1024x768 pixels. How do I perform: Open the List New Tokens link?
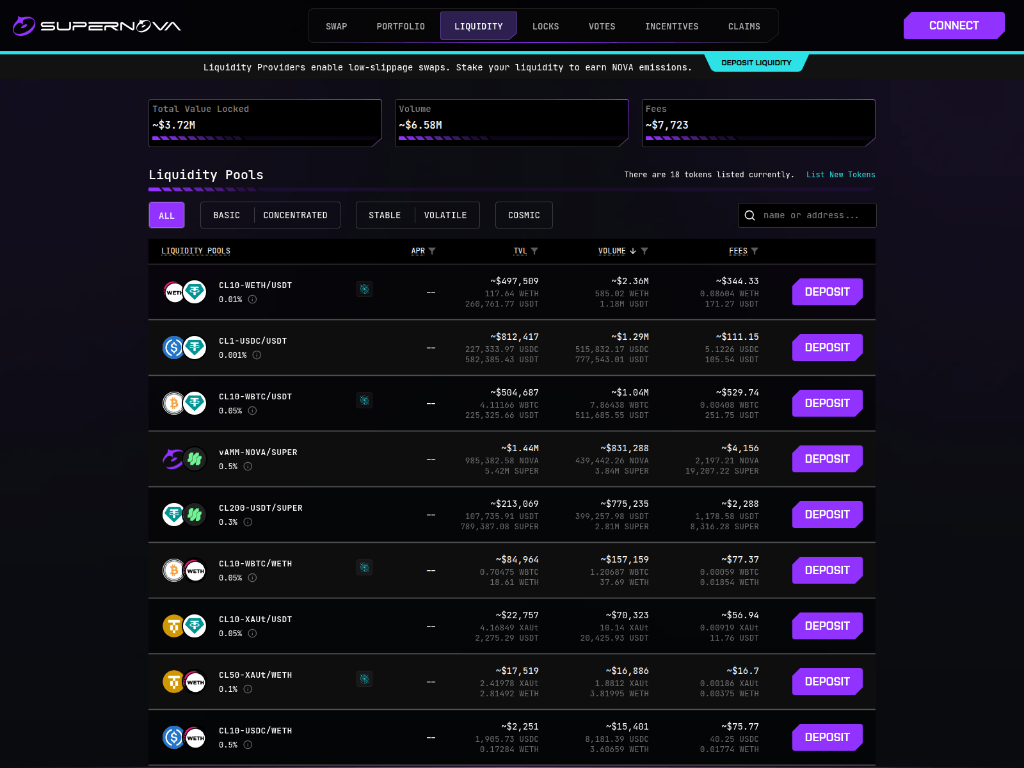tap(841, 175)
